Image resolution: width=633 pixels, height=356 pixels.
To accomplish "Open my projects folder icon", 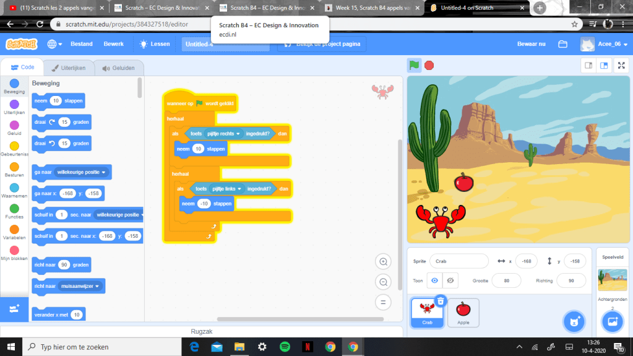I will coord(562,44).
